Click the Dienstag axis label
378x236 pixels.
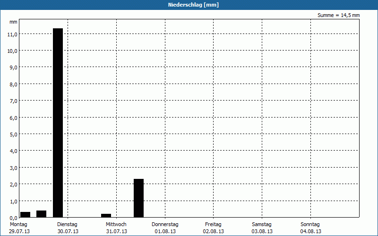pos(67,224)
